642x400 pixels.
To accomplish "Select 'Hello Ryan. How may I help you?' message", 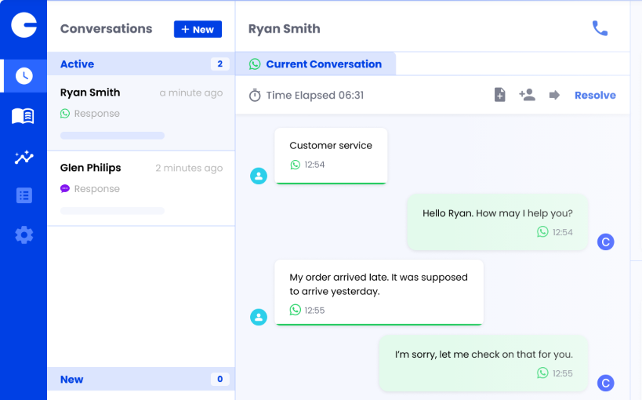I will [x=498, y=222].
